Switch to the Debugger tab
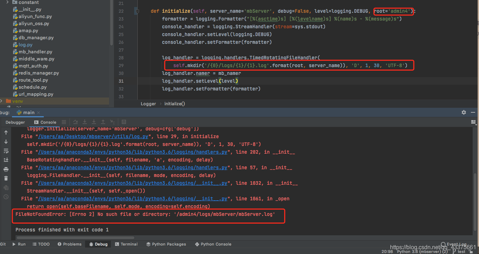Screen dimensions: 479x254 pos(15,122)
